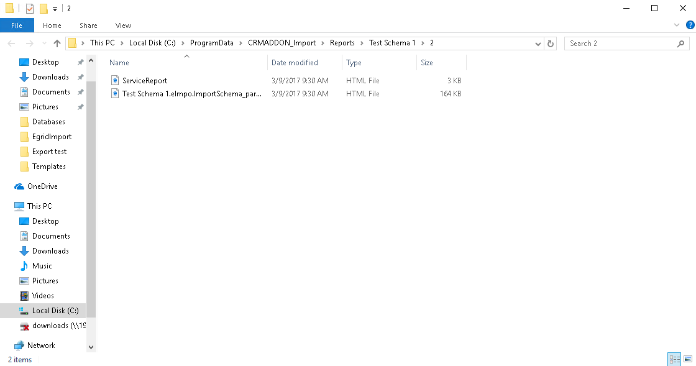Select OneDrive in navigation pane
The width and height of the screenshot is (696, 366).
pyautogui.click(x=42, y=186)
